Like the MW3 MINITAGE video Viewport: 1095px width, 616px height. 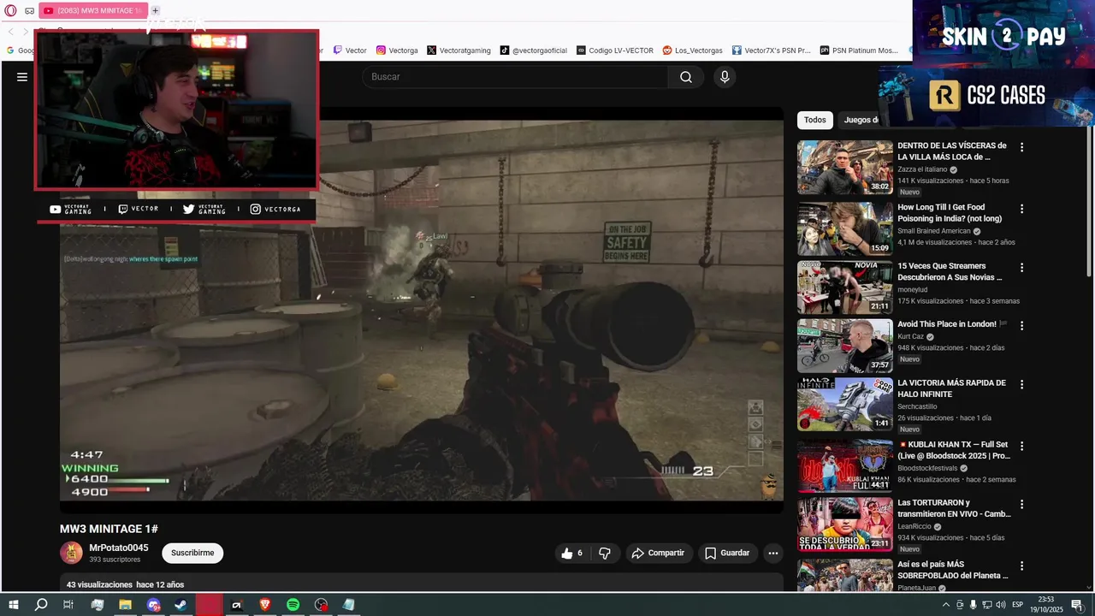(x=571, y=554)
